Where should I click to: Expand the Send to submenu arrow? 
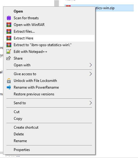[90, 103]
